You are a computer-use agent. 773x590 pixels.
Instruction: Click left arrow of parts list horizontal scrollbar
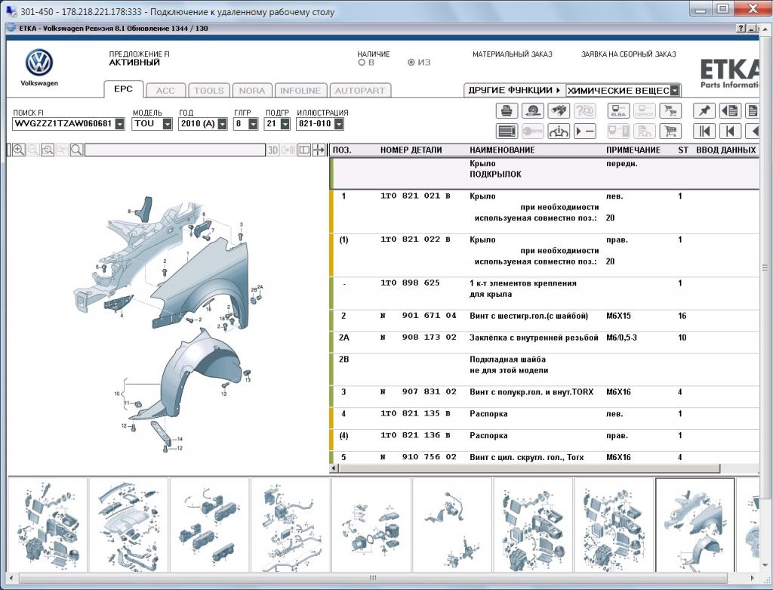(334, 468)
